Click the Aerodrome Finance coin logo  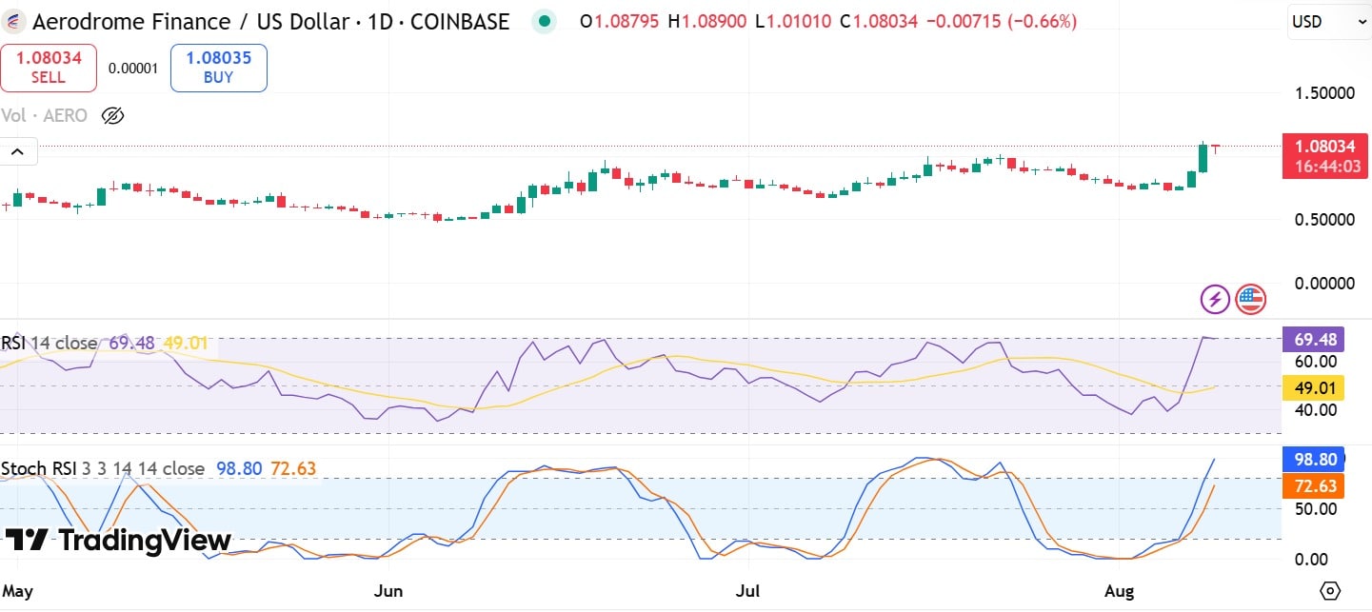pos(13,21)
